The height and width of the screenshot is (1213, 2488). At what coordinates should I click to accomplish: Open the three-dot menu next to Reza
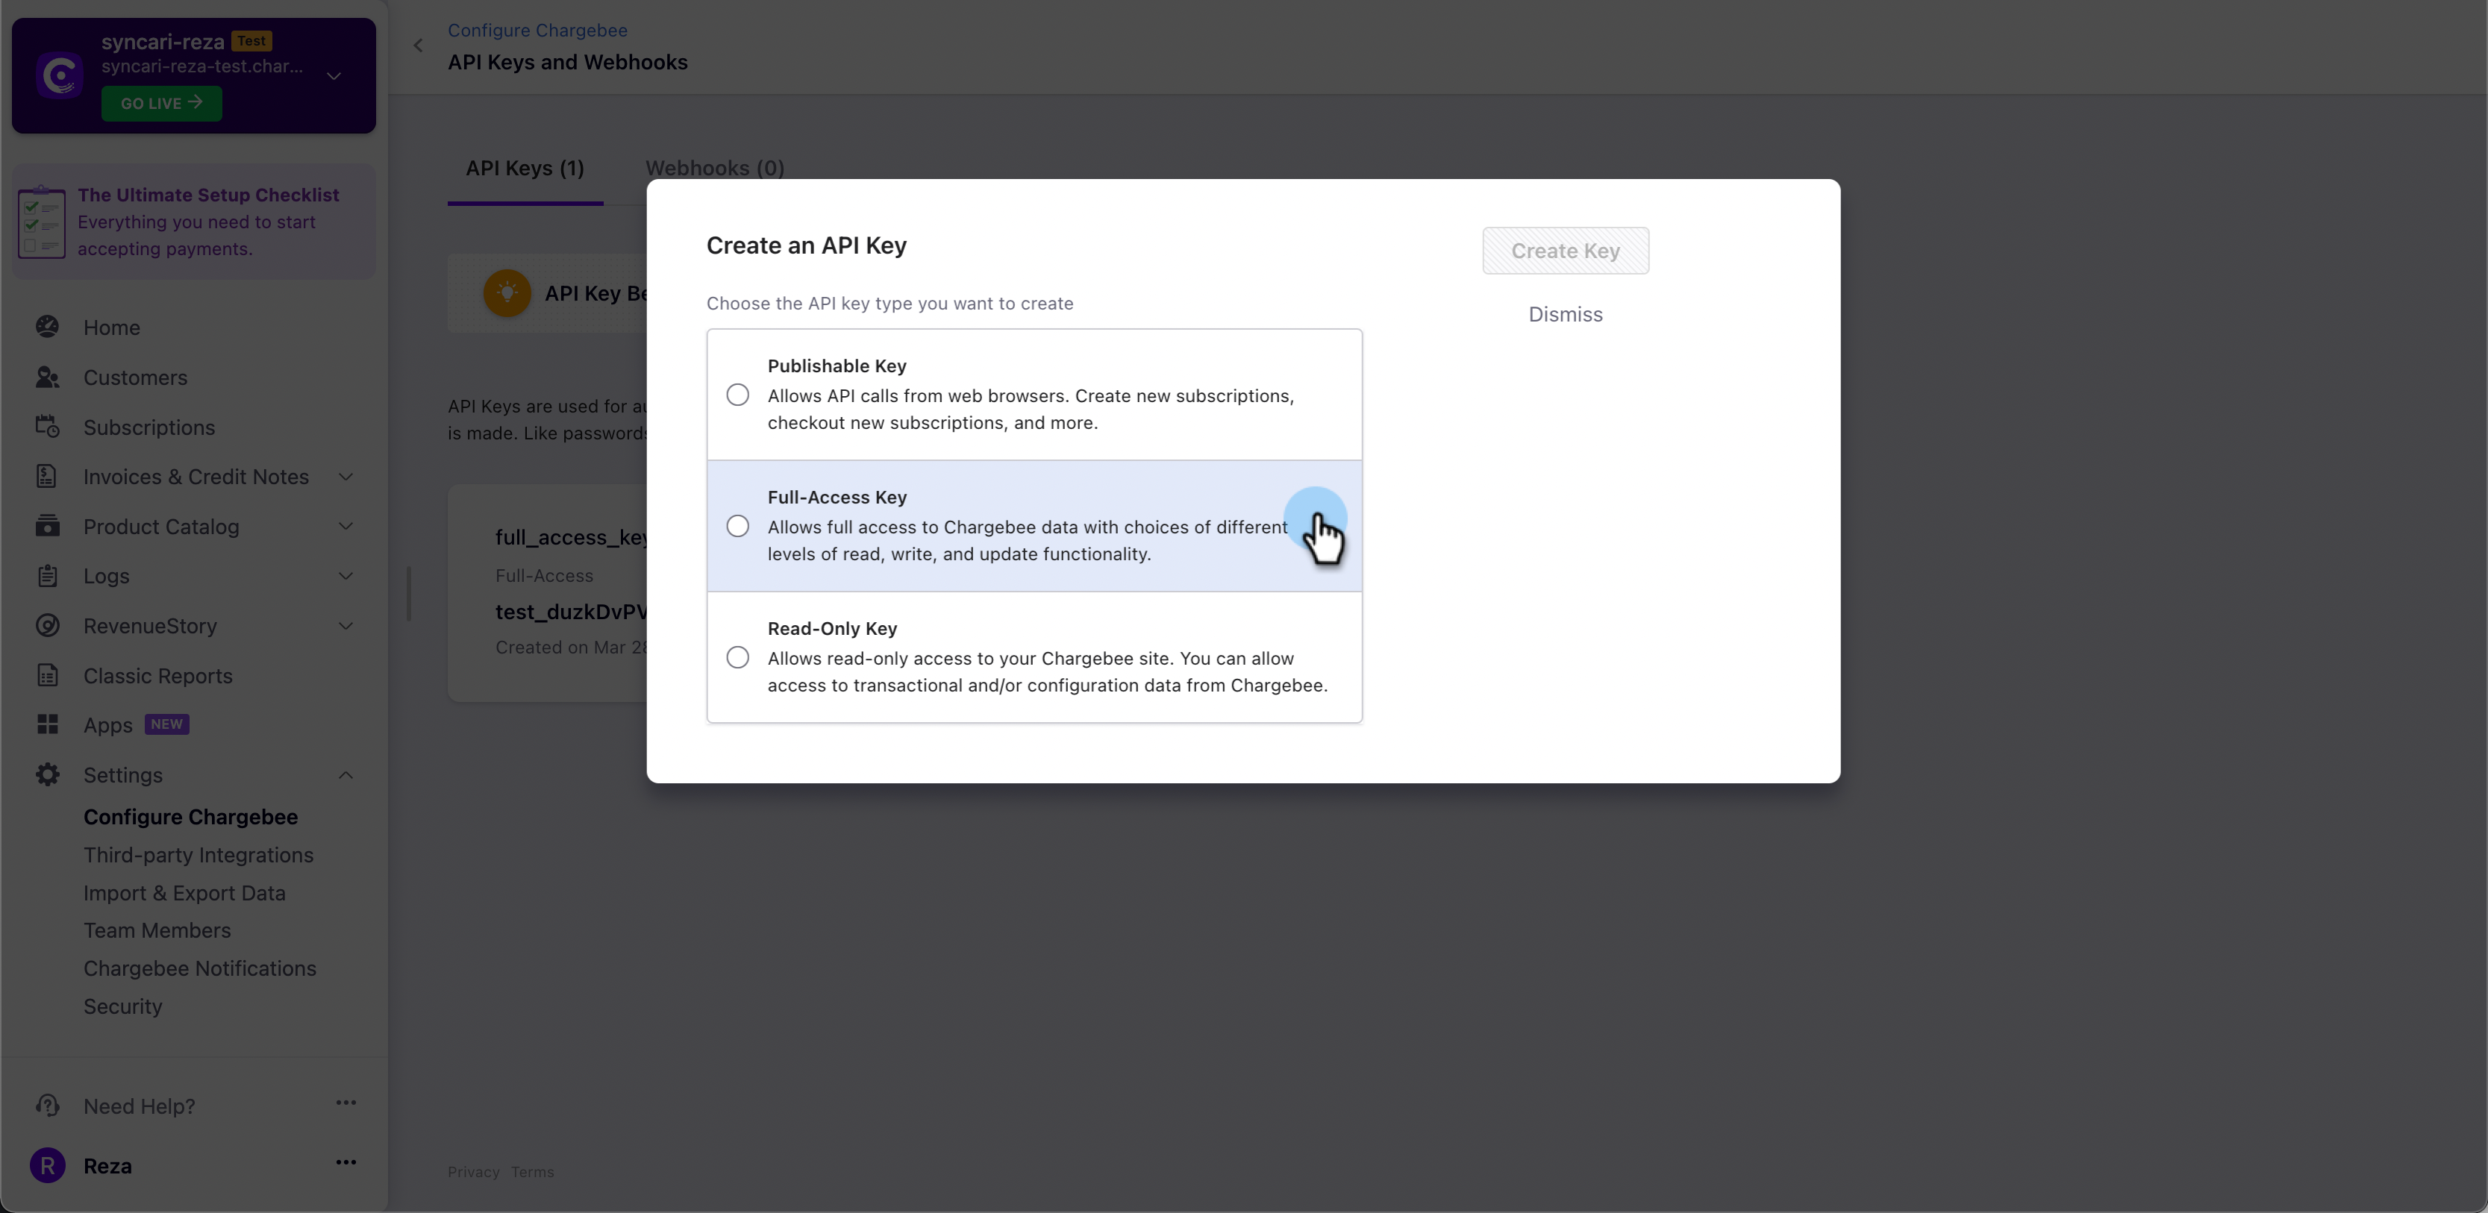tap(346, 1163)
